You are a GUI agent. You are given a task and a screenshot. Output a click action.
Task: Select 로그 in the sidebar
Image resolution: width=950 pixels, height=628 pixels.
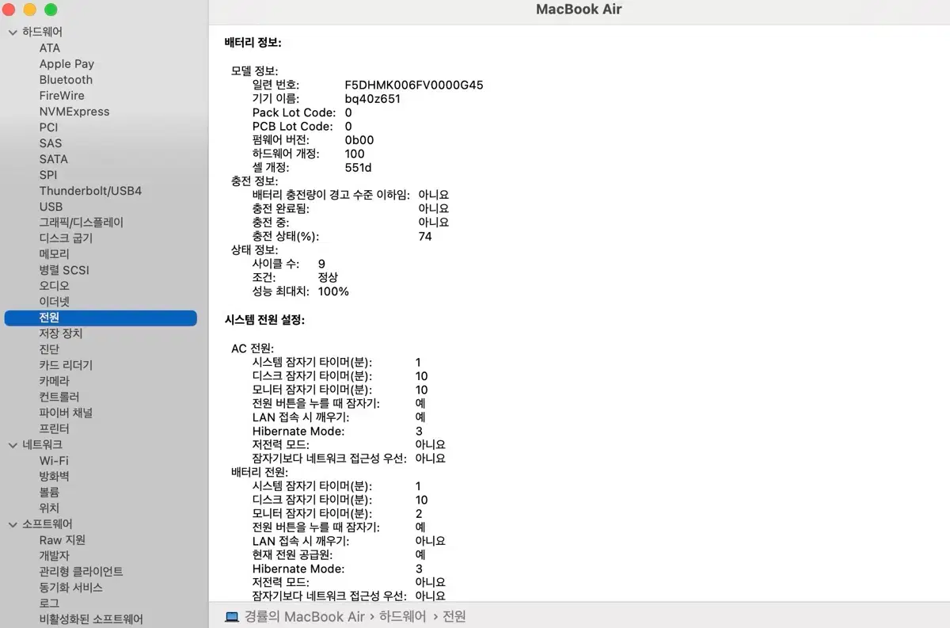(x=49, y=603)
